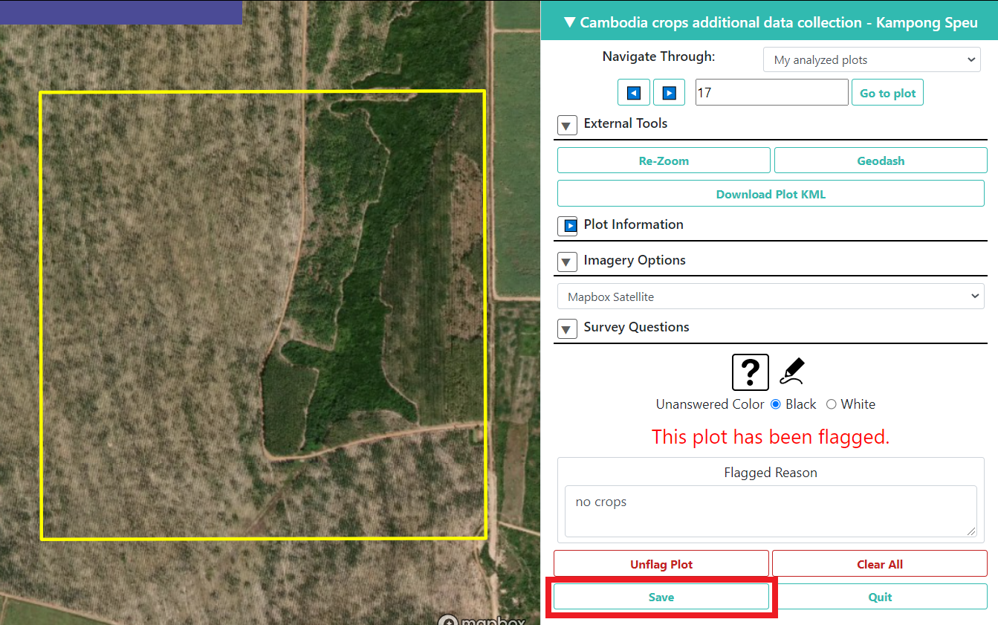998x625 pixels.
Task: Open the question mark survey icon
Action: [x=751, y=372]
